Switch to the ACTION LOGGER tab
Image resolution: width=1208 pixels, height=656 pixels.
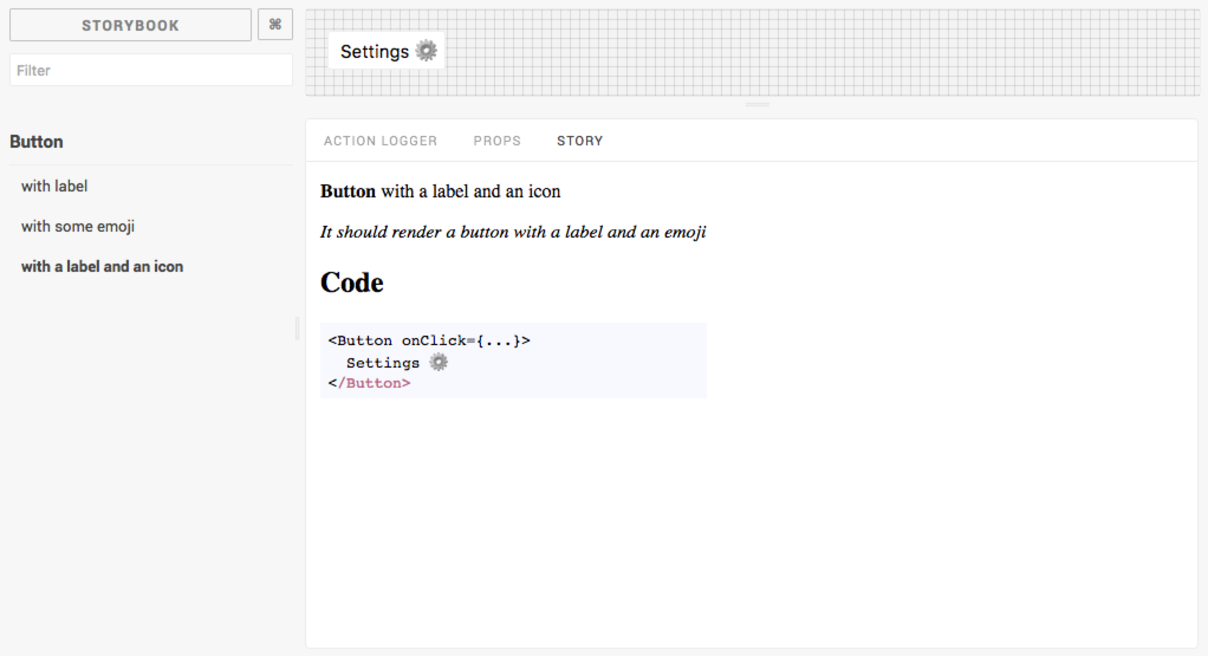380,141
